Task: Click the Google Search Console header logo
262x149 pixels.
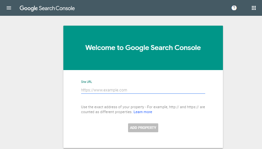Action: point(47,8)
